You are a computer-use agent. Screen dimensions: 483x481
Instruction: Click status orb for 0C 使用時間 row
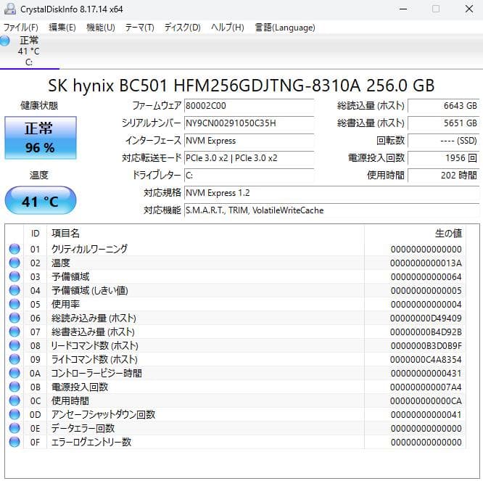15,401
